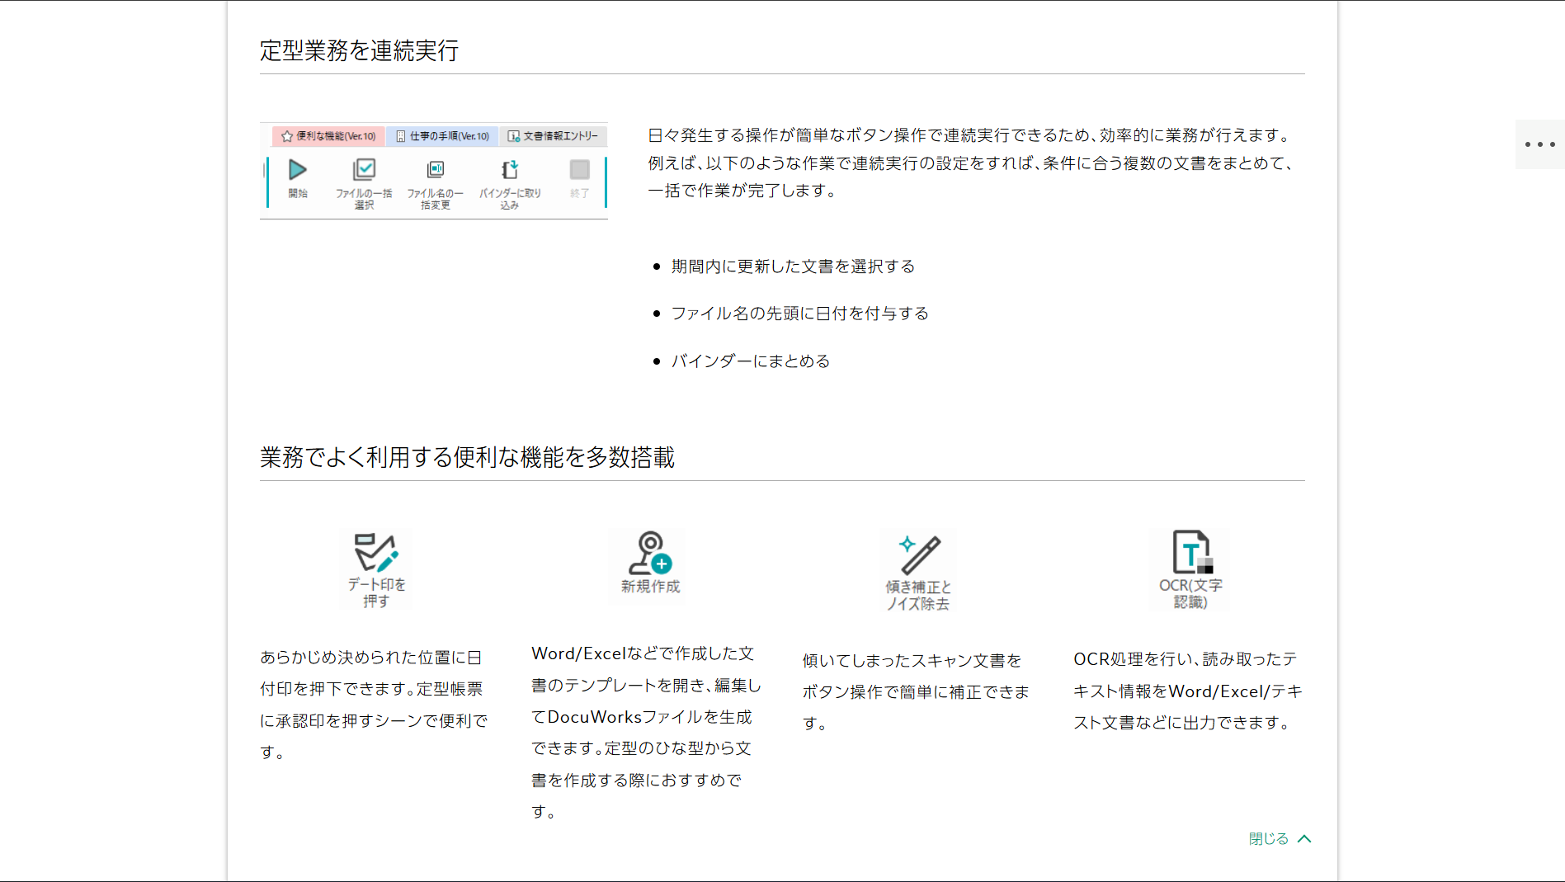Image resolution: width=1565 pixels, height=882 pixels.
Task: Click the building icon on 仕事の手順 tab
Action: click(x=399, y=136)
